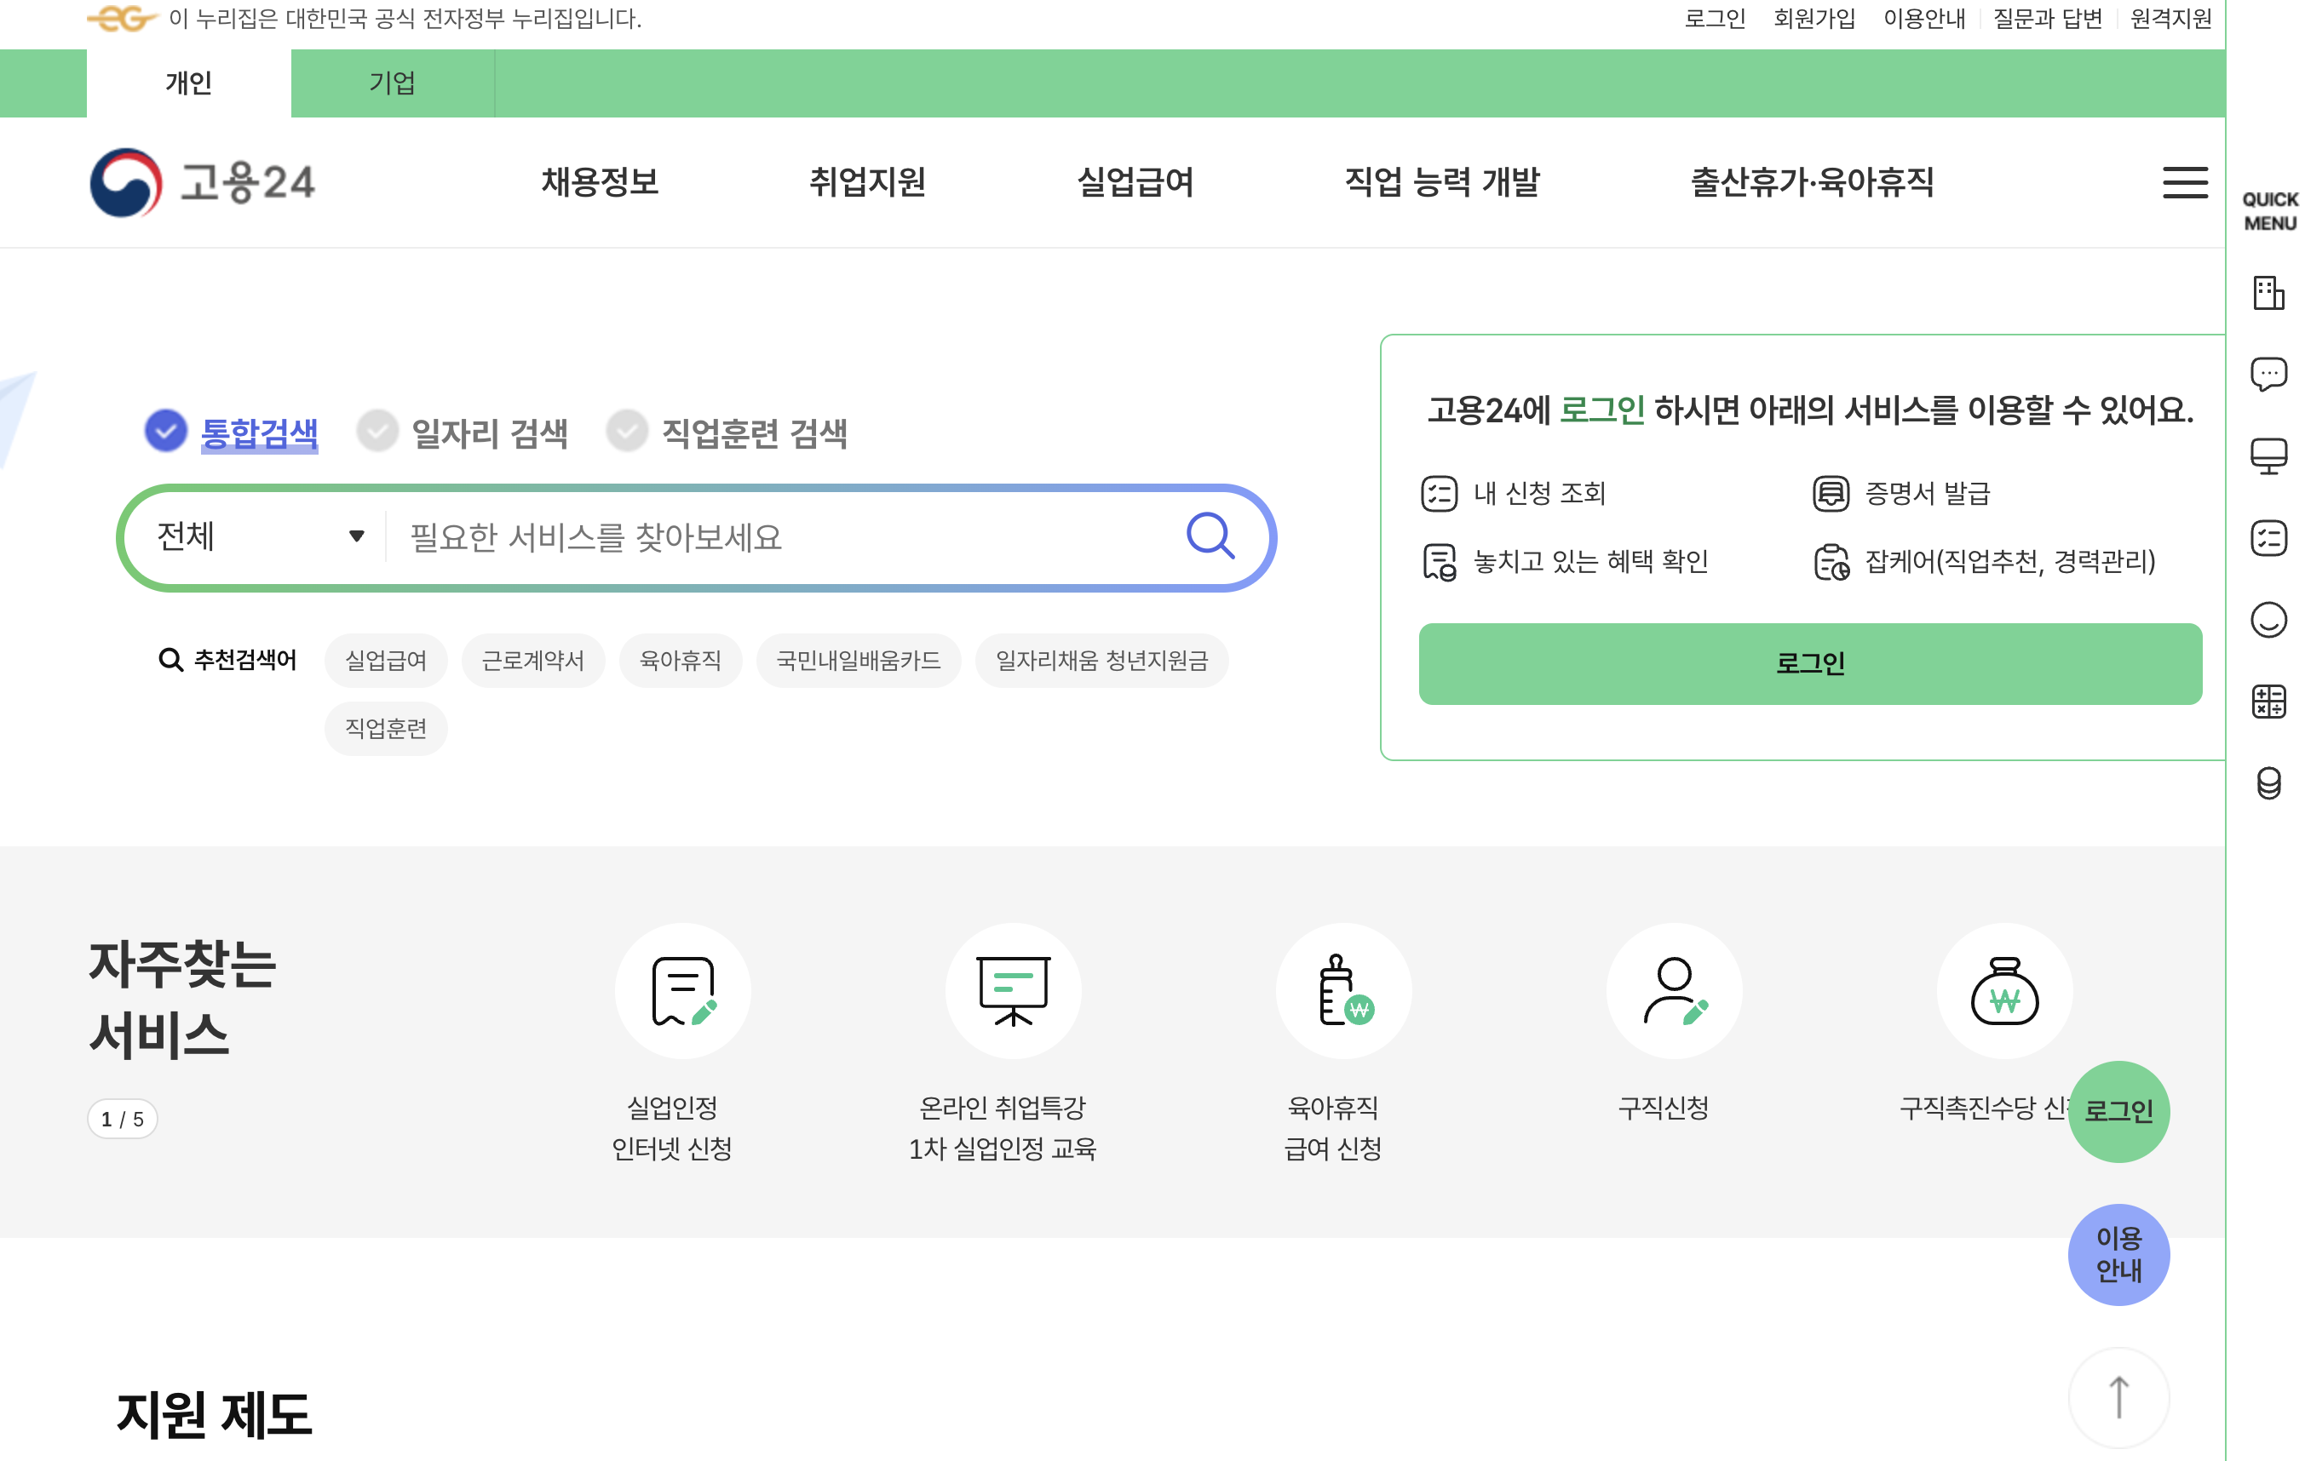Click the magnifier search icon in search bar
2305x1461 pixels.
(x=1210, y=536)
